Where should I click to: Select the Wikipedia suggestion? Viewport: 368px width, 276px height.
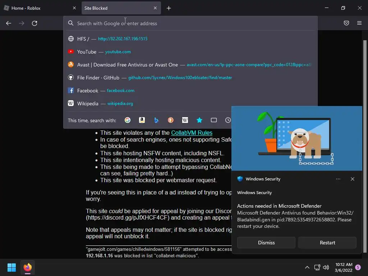[190, 103]
